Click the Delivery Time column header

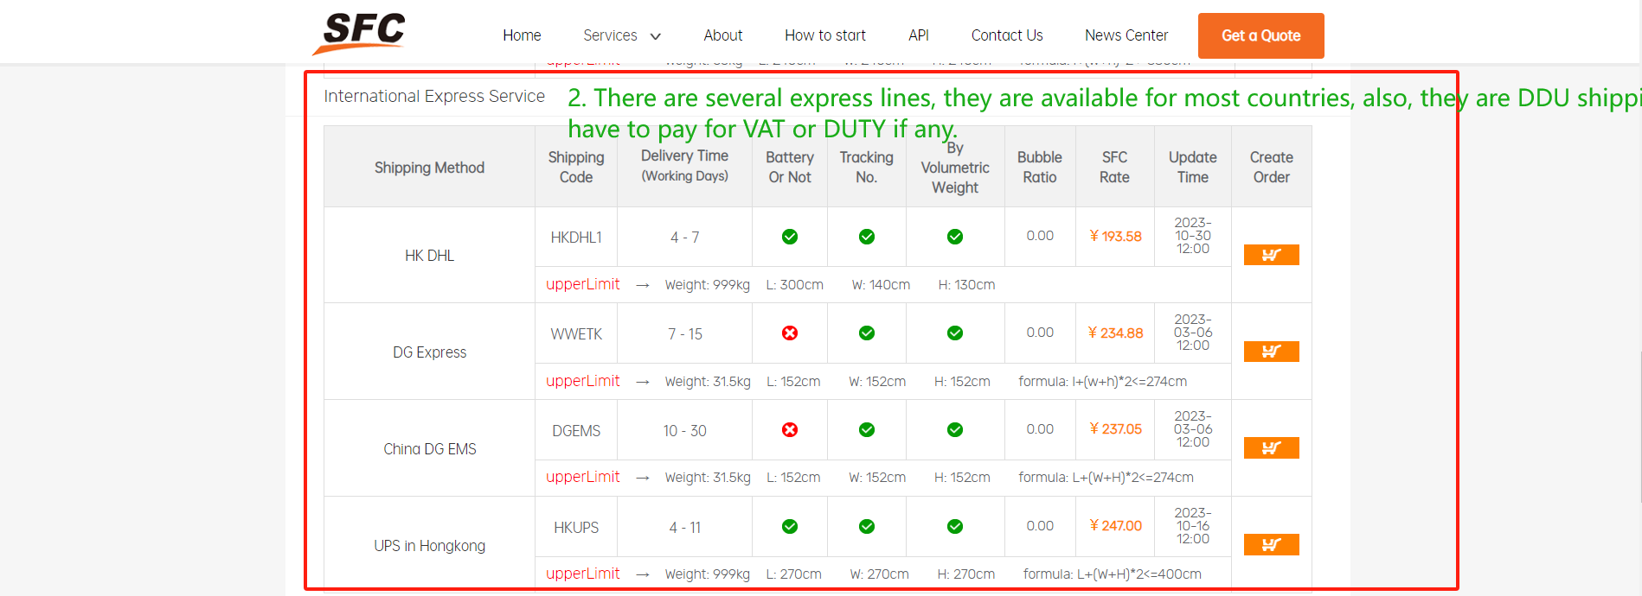tap(684, 165)
